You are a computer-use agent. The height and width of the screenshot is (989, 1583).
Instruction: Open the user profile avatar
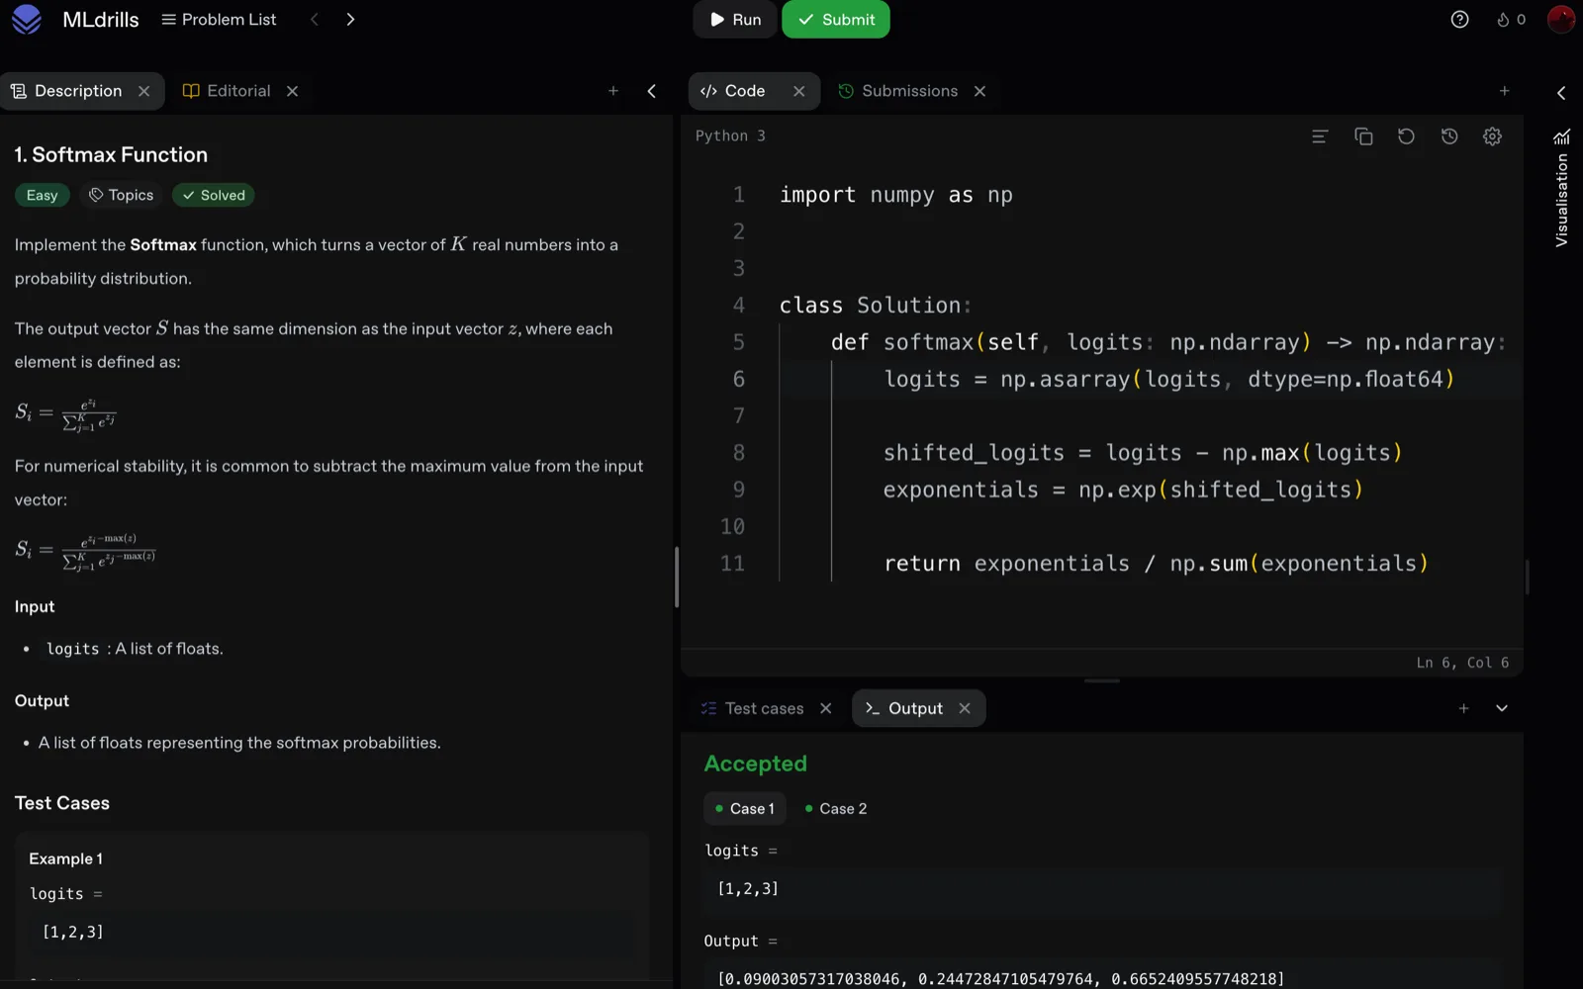(x=1561, y=19)
